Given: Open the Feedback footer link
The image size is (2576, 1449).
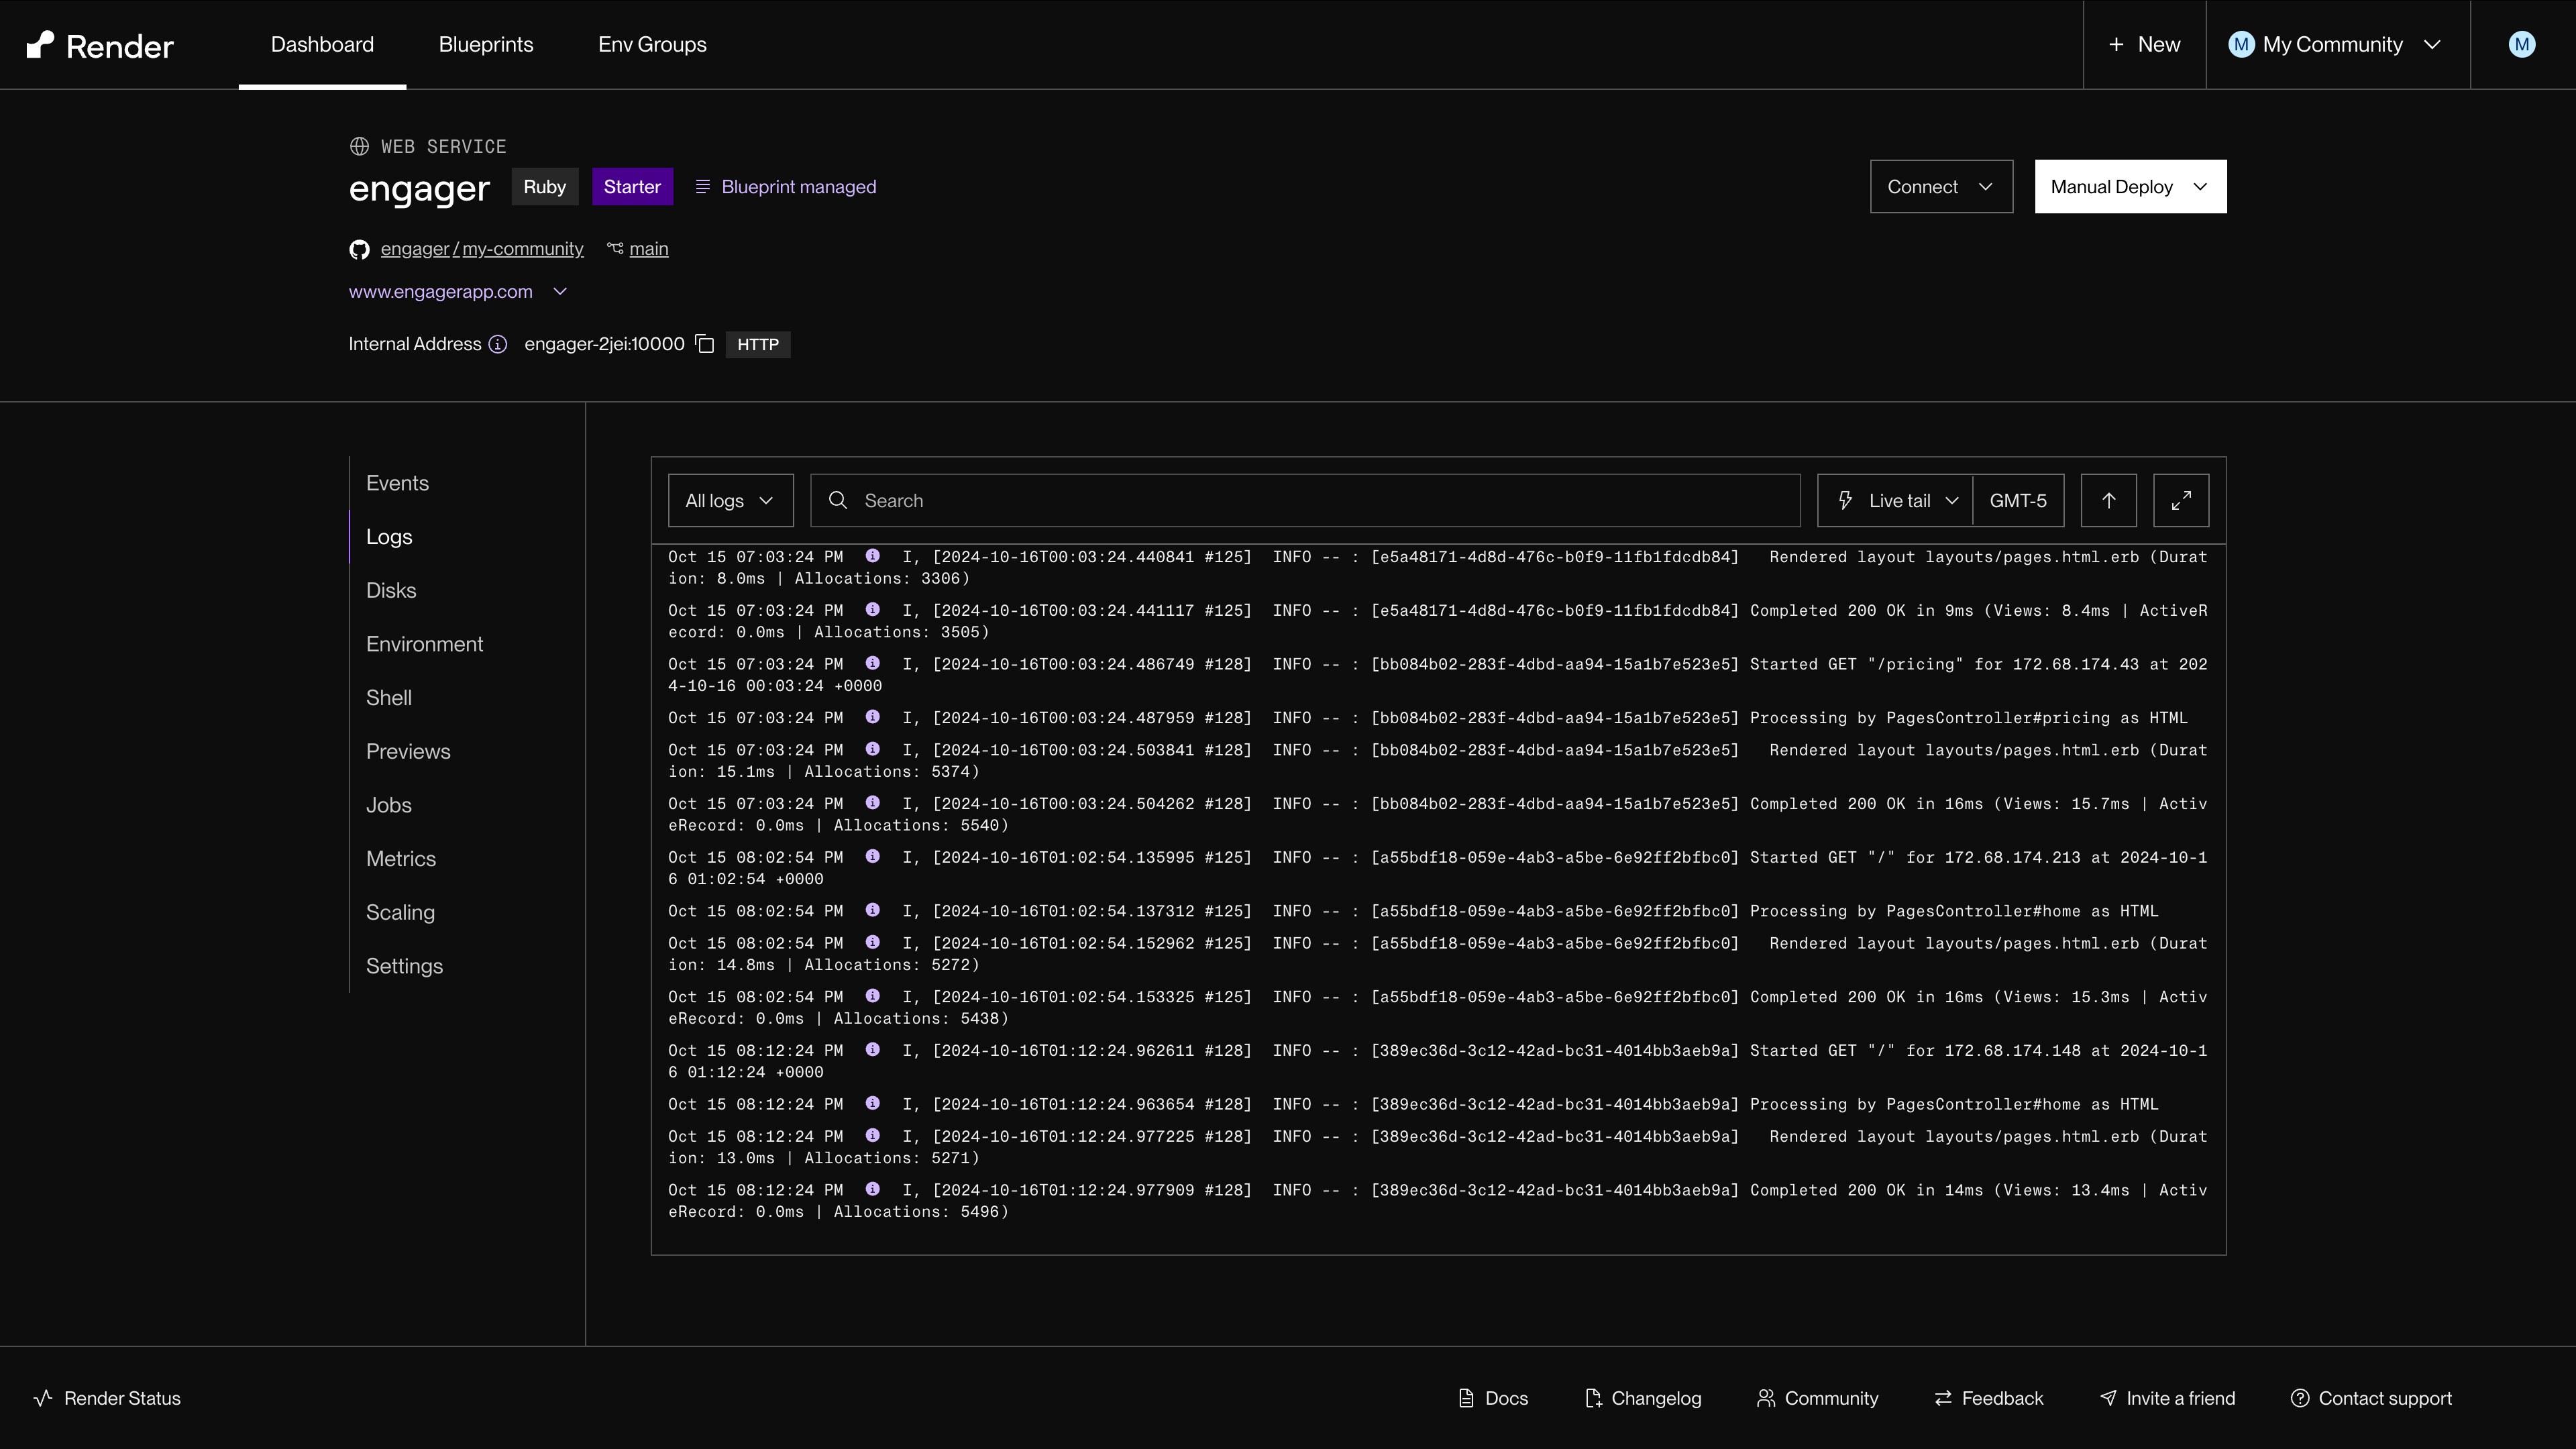Looking at the screenshot, I should point(1989,1398).
